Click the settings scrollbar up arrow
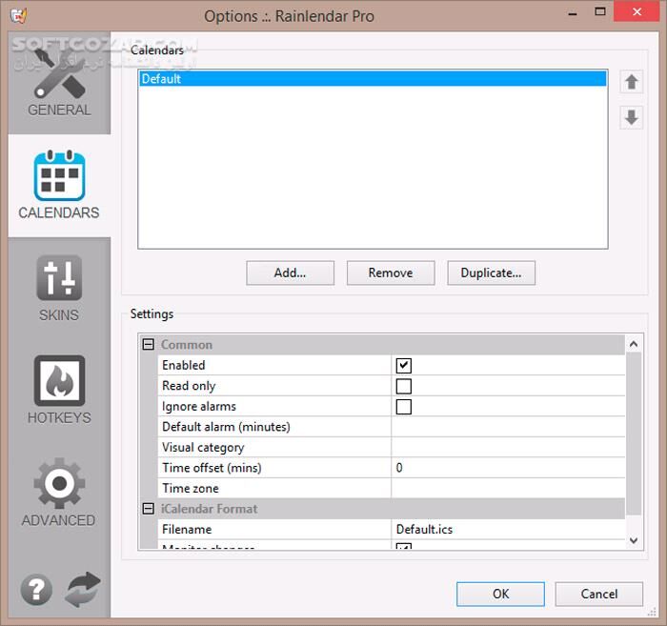 point(634,344)
